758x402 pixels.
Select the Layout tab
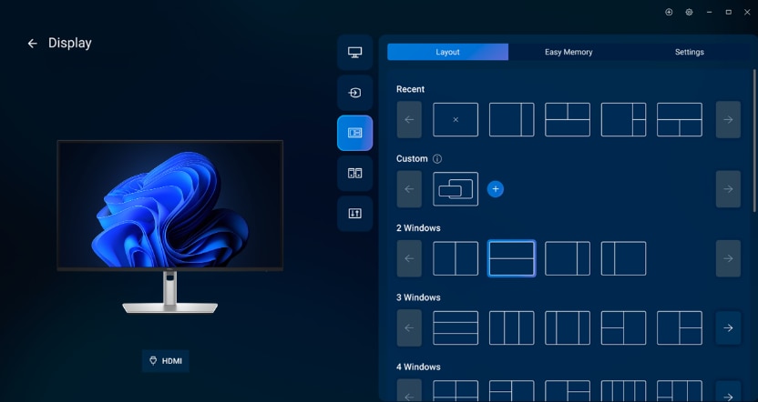click(447, 52)
